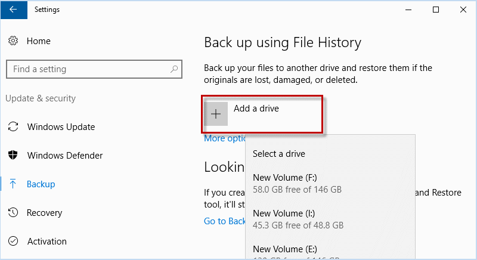The height and width of the screenshot is (260, 477).
Task: Click the Windows Defender shield icon
Action: [x=13, y=156]
